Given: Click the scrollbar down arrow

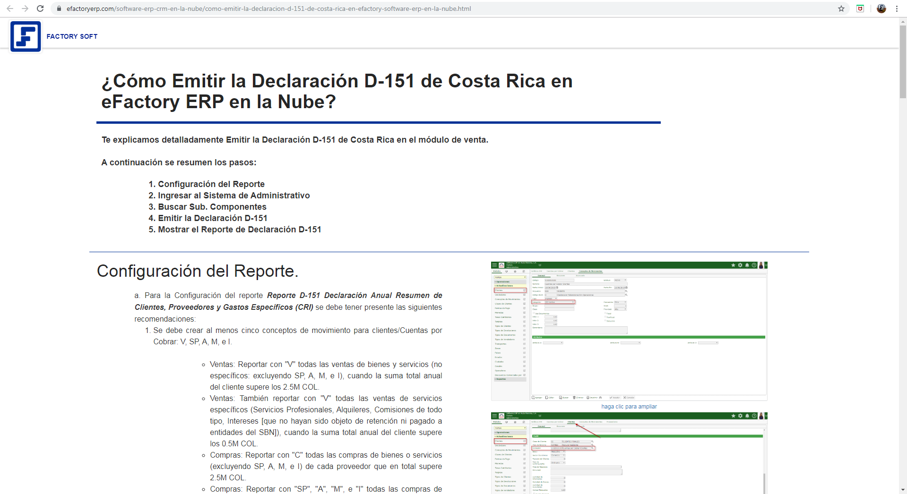Looking at the screenshot, I should [x=903, y=490].
